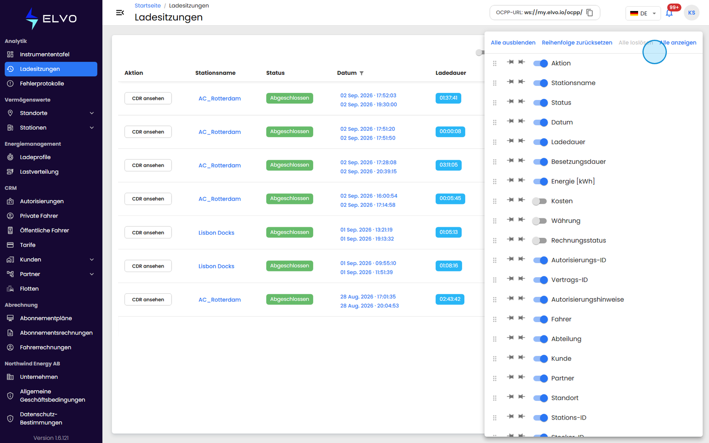Open Fehlerprotokolle in the sidebar

[x=51, y=84]
